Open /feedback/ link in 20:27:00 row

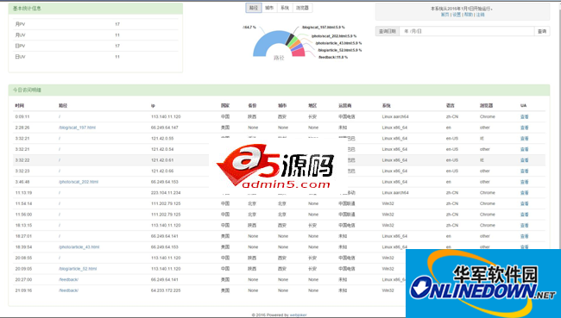click(68, 279)
